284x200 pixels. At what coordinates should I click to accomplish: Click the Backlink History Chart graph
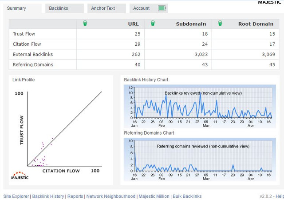(200, 106)
